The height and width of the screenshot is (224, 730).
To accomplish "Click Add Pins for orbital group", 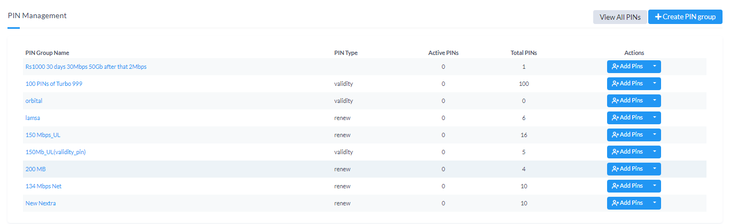I will coord(627,101).
